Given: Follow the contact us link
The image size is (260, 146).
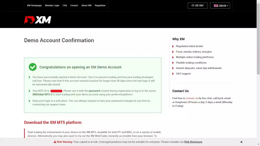Looking at the screenshot, I should pos(192,98).
